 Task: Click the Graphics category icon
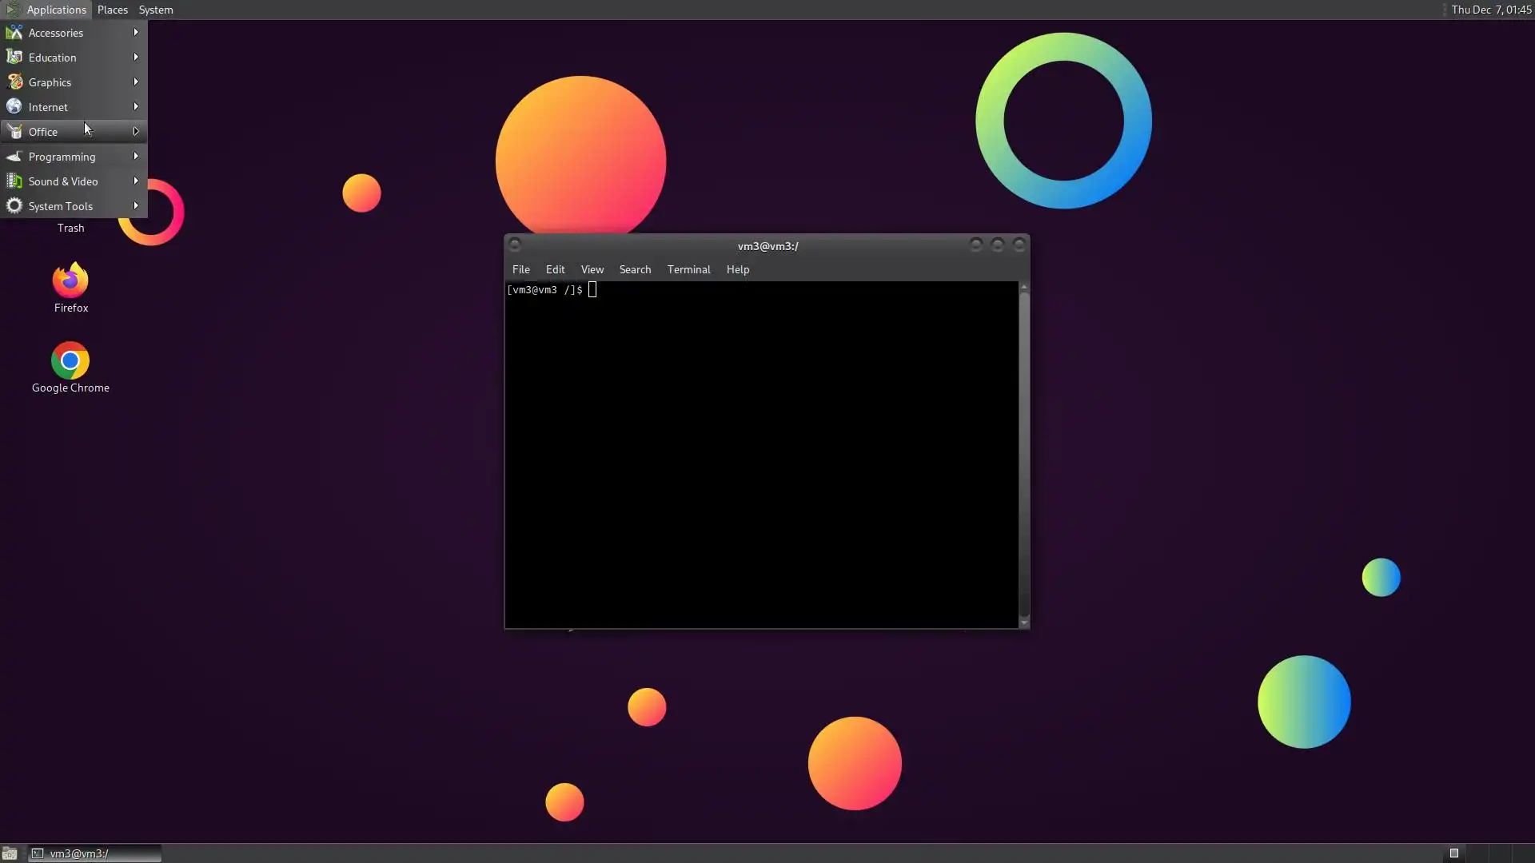click(x=14, y=82)
